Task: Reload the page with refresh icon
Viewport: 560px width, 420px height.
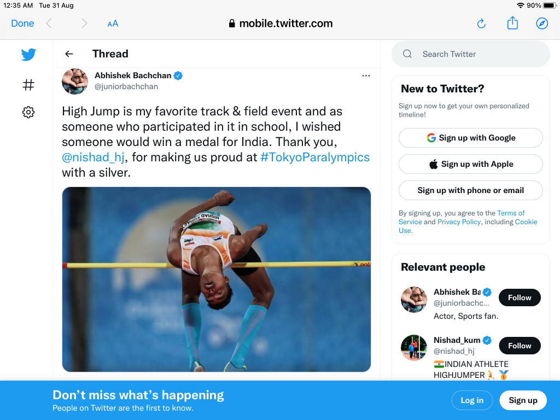Action: click(x=481, y=24)
